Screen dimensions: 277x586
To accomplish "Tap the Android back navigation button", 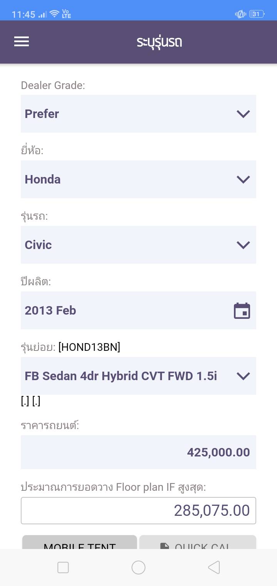I will (x=214, y=567).
